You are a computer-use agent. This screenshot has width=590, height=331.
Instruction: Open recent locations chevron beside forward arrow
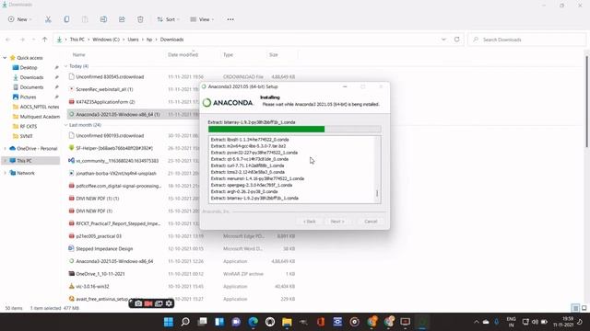pyautogui.click(x=33, y=40)
